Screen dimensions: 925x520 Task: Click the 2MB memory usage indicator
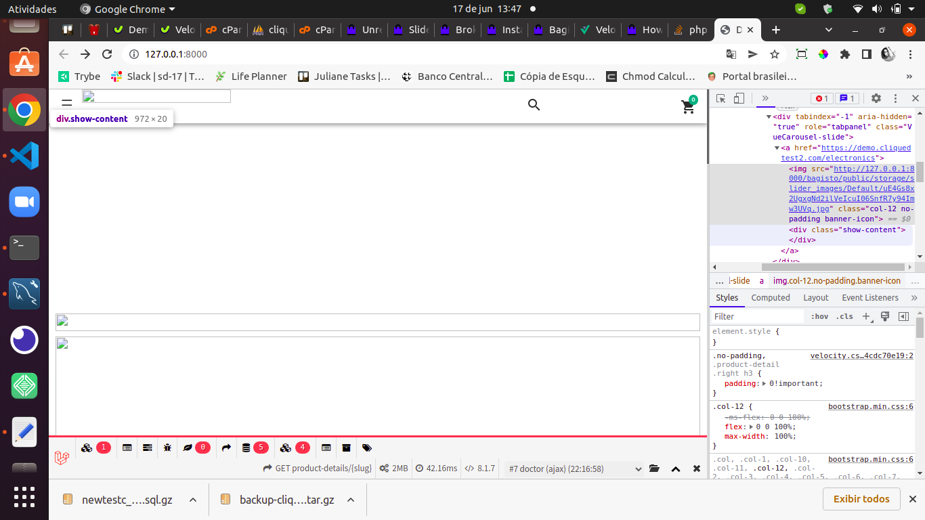394,469
